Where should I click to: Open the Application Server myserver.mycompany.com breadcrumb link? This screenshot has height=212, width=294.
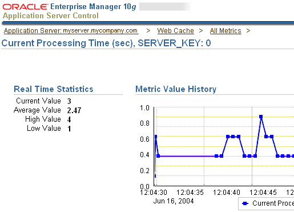(x=71, y=31)
